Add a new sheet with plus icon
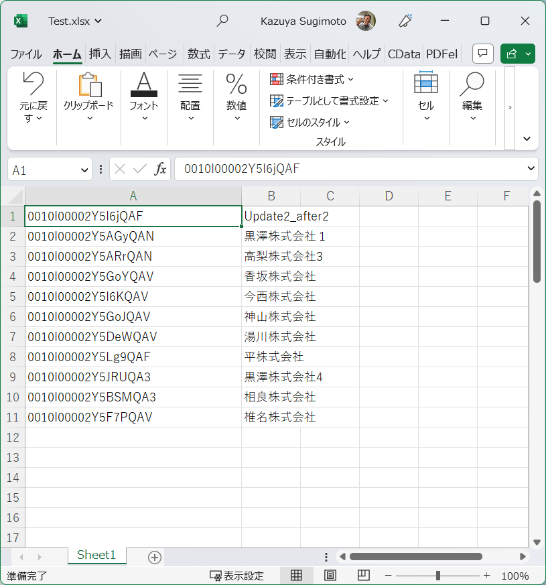This screenshot has width=546, height=585. (154, 558)
